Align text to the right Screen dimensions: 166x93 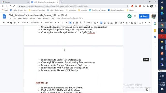click(108, 22)
